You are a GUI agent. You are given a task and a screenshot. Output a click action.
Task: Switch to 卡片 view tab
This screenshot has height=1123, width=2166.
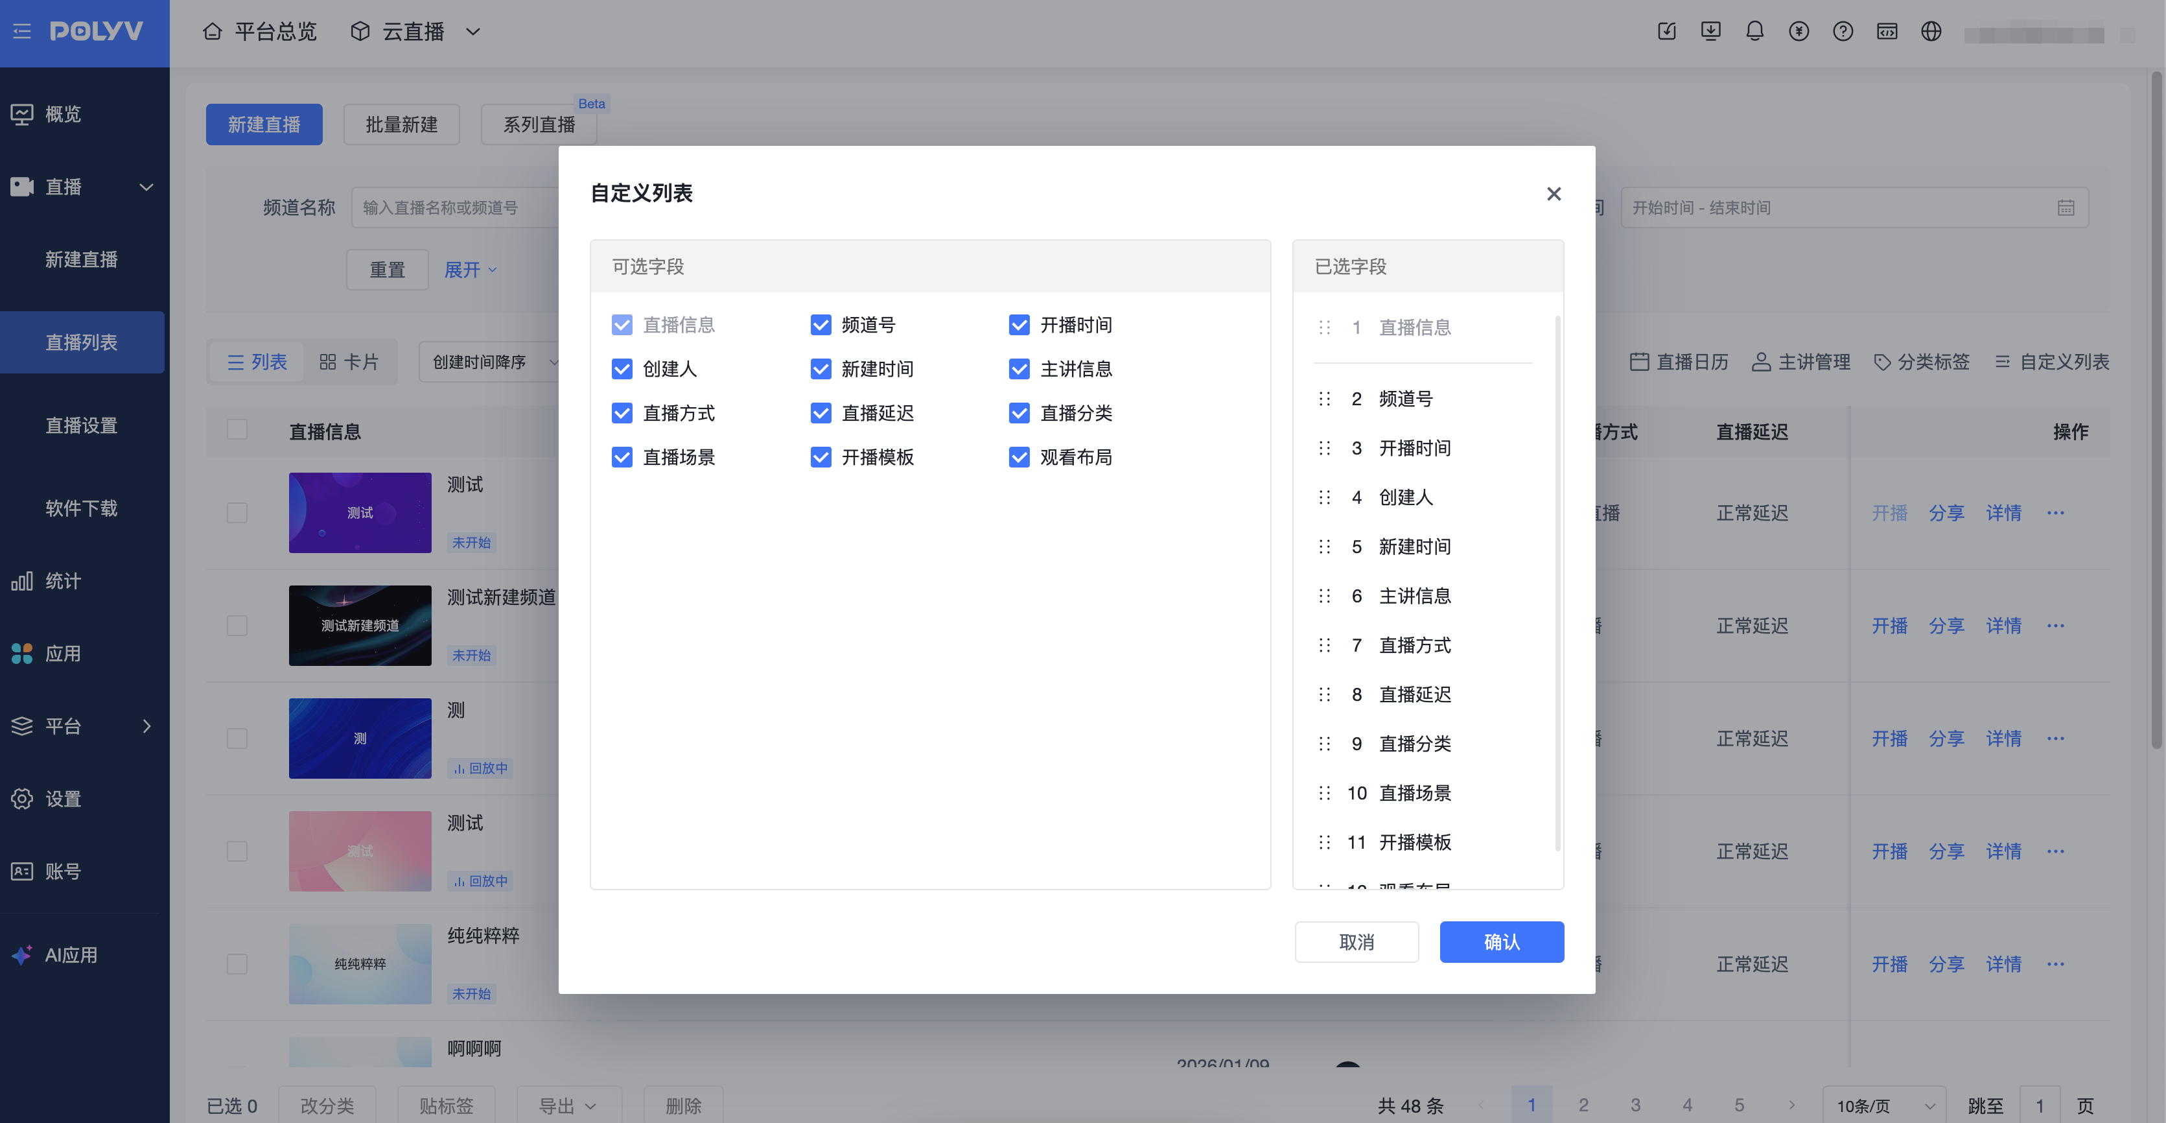[349, 362]
